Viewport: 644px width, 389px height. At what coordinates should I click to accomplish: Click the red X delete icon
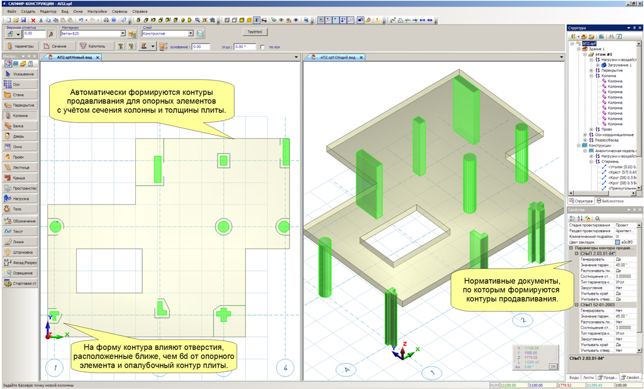(33, 20)
